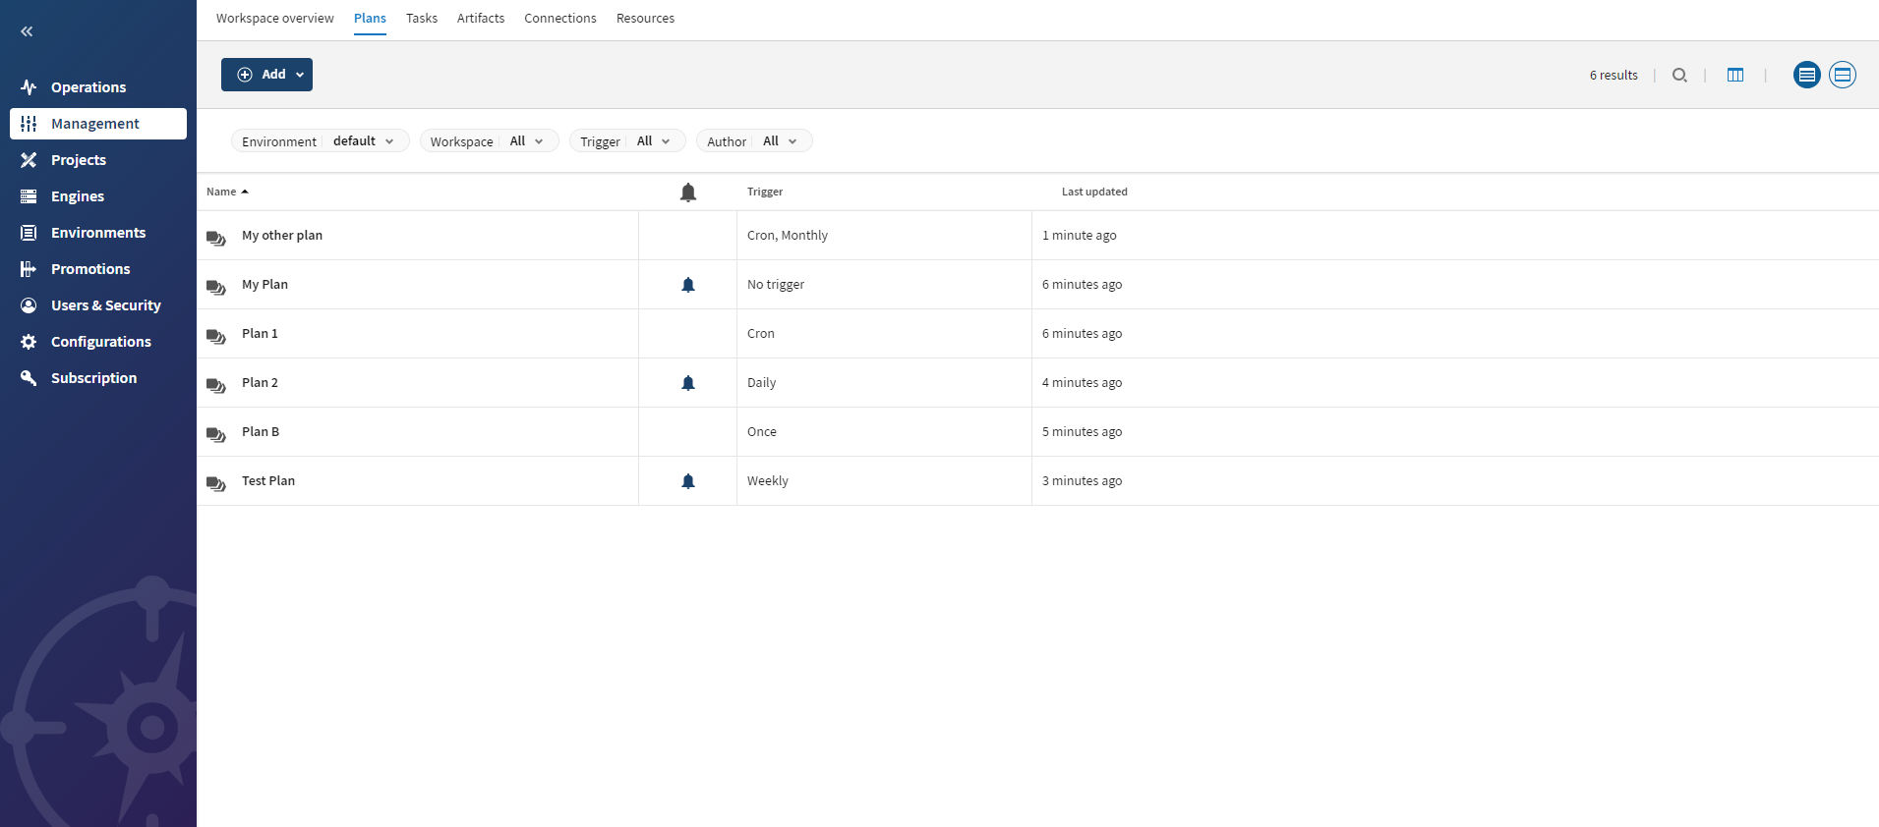
Task: Open the Add dropdown button
Action: [x=266, y=75]
